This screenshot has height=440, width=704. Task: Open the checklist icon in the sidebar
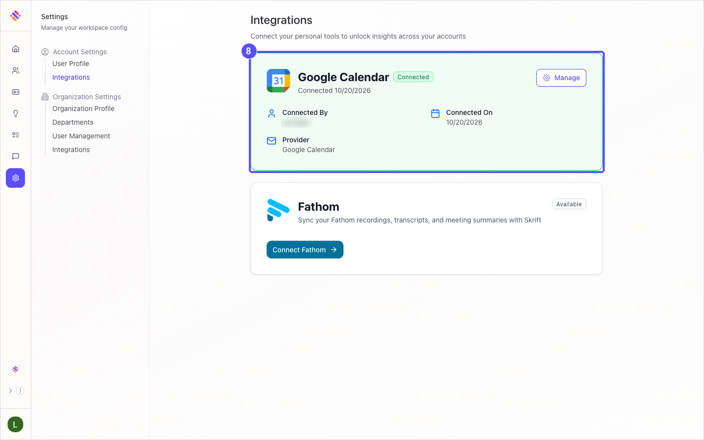coord(16,135)
